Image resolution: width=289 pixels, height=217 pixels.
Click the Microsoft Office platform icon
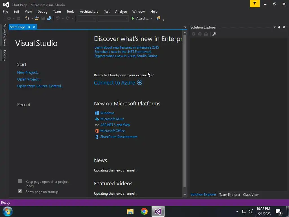(x=97, y=131)
